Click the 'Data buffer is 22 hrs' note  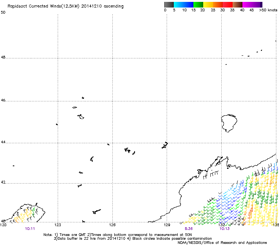pyautogui.click(x=133, y=239)
